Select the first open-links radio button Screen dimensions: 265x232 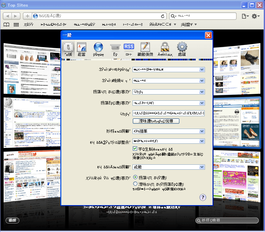click(135, 178)
